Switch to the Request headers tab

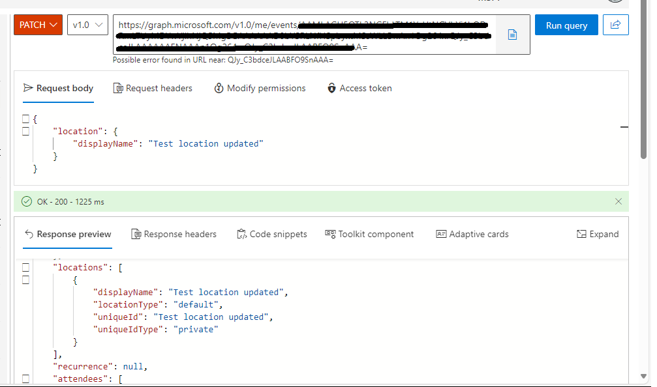point(153,88)
